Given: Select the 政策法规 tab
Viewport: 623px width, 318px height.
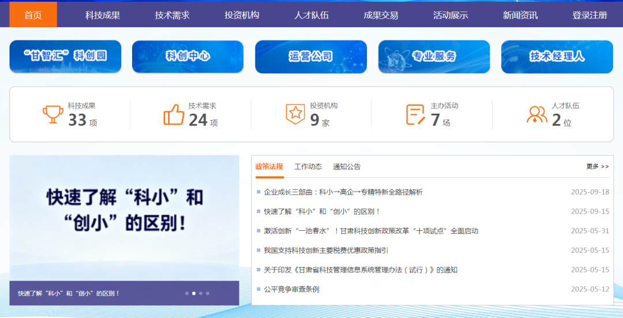Looking at the screenshot, I should [269, 167].
